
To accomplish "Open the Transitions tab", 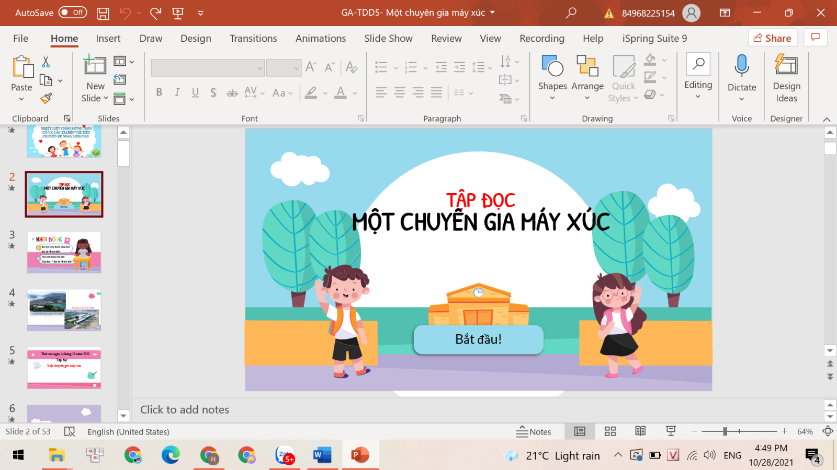I will (253, 39).
